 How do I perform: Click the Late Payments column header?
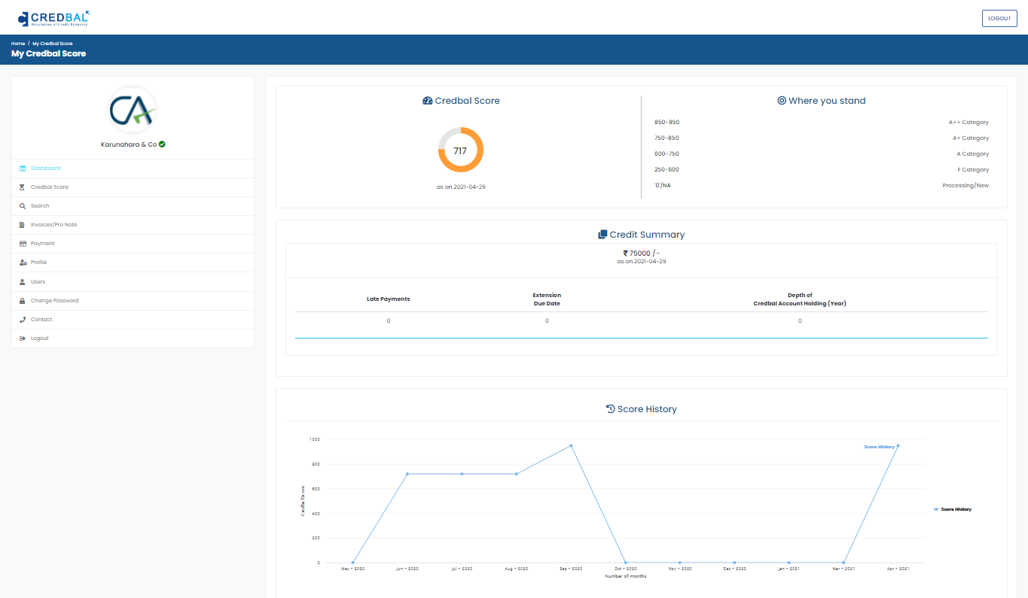389,299
